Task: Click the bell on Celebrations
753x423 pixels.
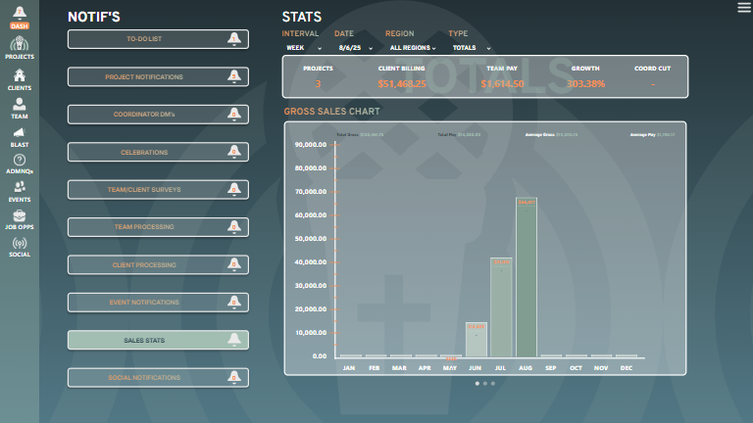Action: [x=233, y=152]
